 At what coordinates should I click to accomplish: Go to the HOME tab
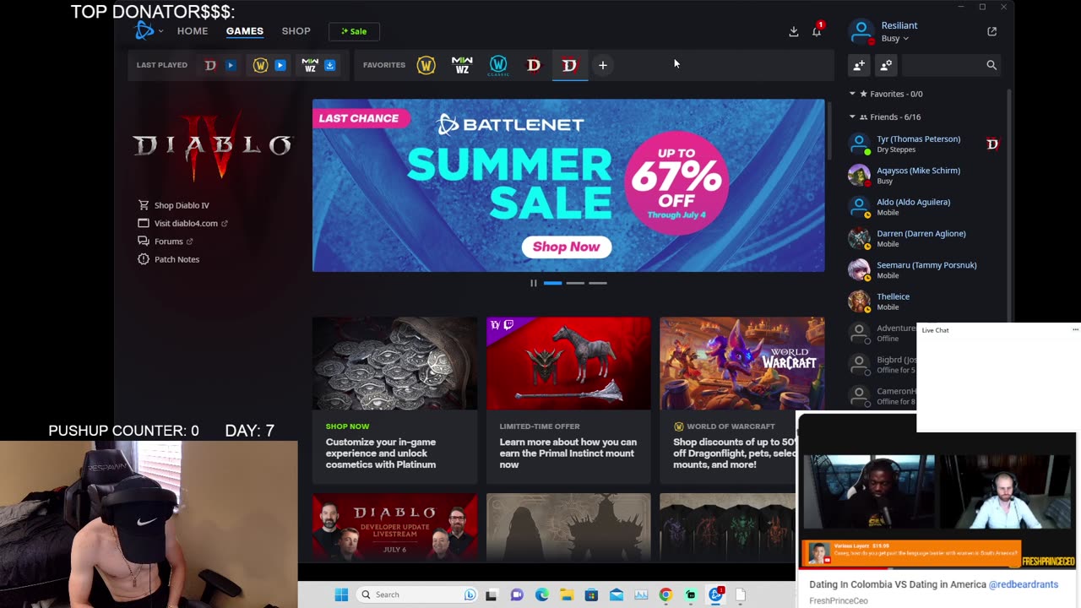coord(193,30)
